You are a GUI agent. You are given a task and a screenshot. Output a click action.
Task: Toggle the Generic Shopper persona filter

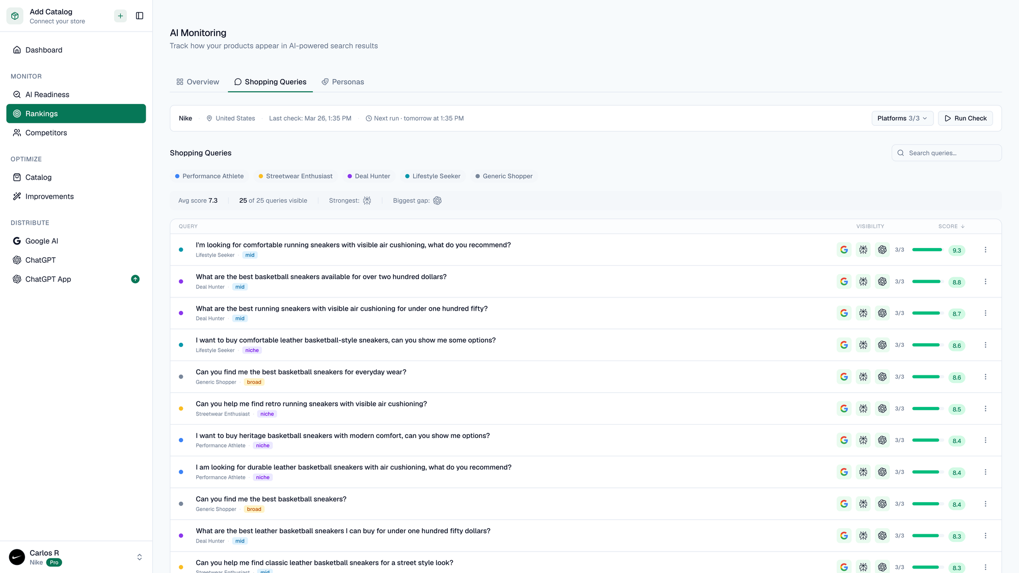coord(504,176)
